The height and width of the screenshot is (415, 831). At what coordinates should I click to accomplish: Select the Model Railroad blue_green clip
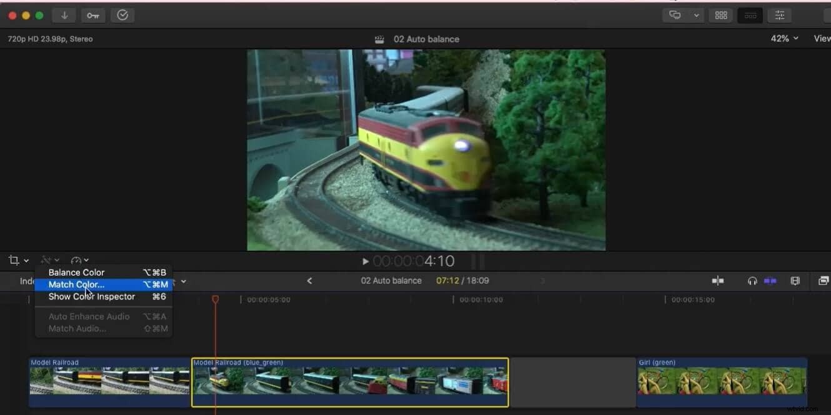350,381
